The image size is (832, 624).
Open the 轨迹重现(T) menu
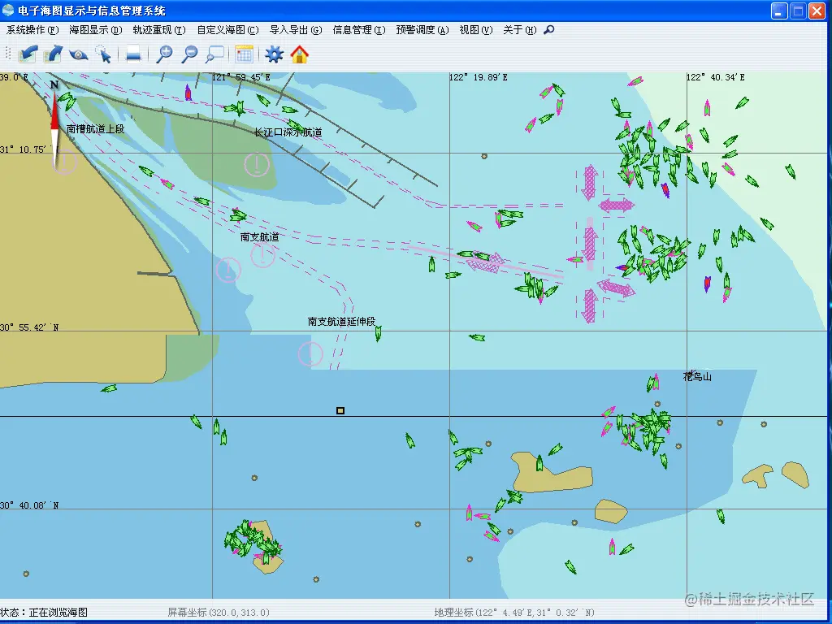159,30
